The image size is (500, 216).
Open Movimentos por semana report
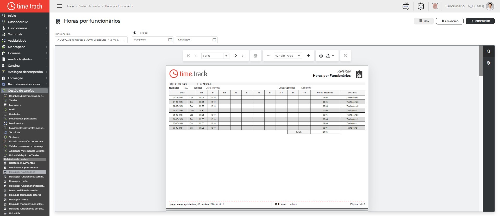23,168
